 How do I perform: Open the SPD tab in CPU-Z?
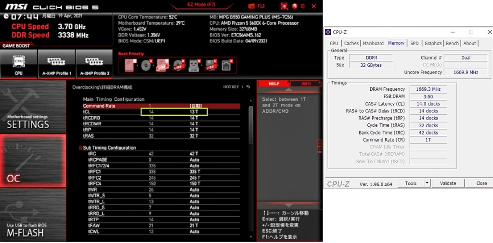click(x=415, y=43)
